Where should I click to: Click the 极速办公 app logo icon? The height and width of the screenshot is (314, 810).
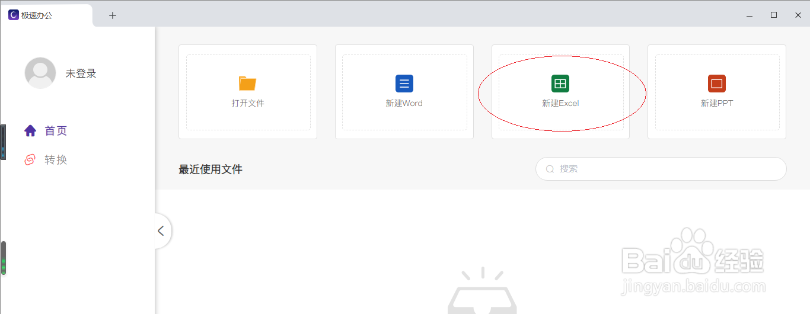14,15
